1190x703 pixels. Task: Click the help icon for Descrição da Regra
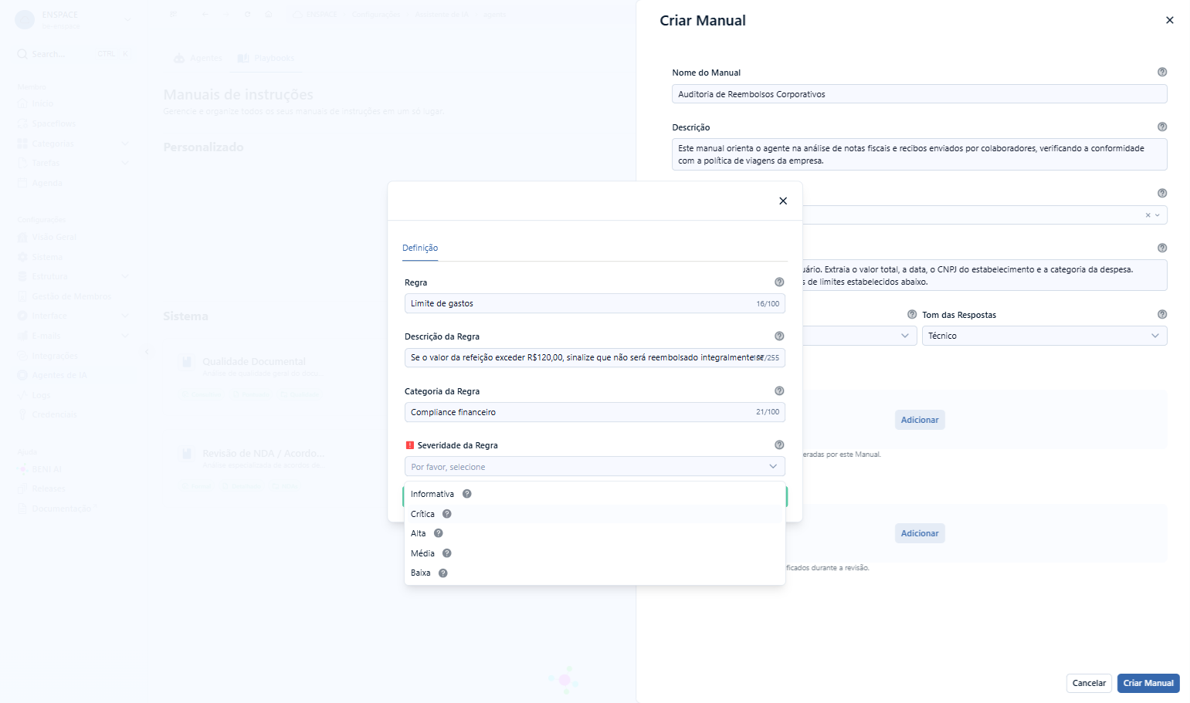click(779, 336)
